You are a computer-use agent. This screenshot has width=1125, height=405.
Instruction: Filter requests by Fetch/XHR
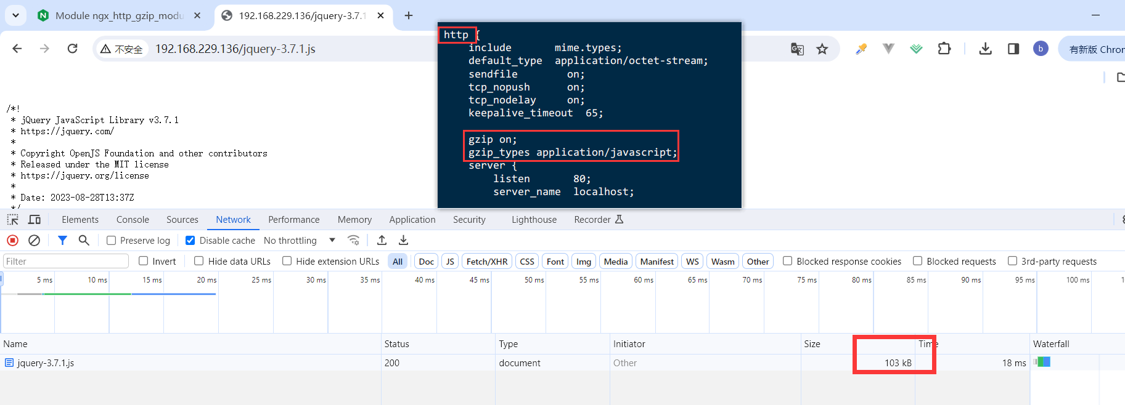click(x=487, y=262)
